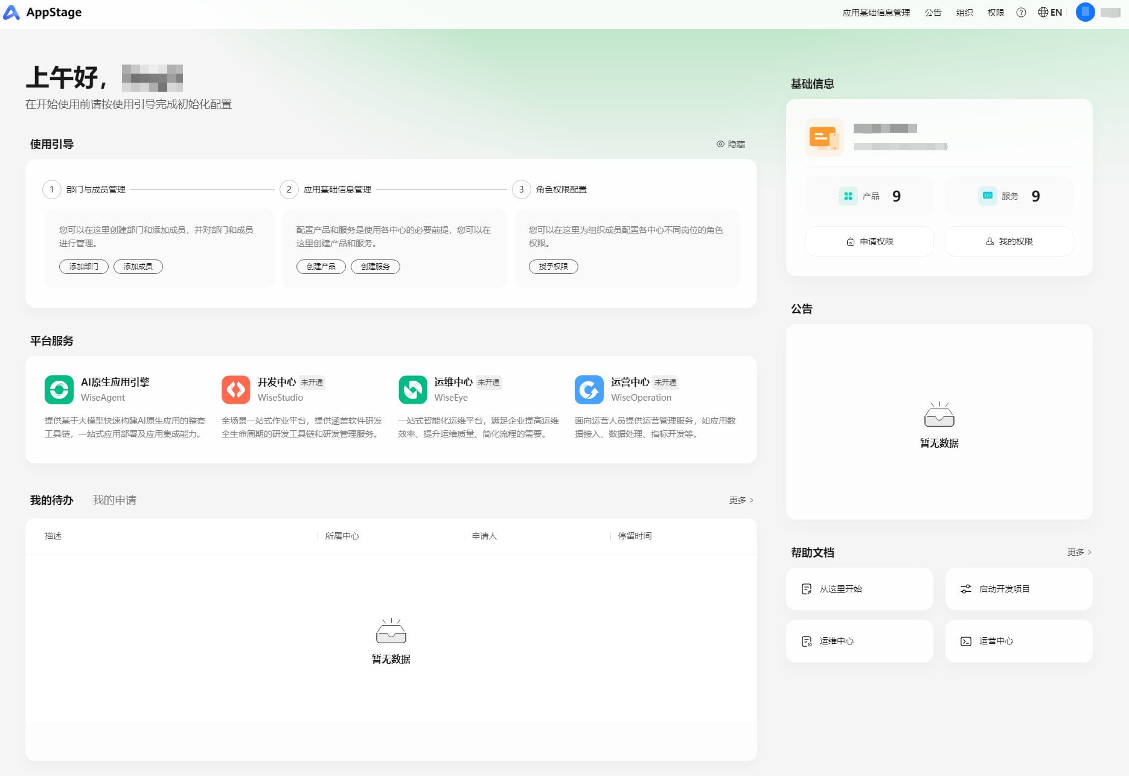Switch to the 我的申请 tab
The width and height of the screenshot is (1129, 776).
pos(115,500)
